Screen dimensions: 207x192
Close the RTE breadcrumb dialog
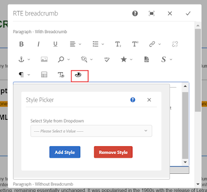point(170,13)
